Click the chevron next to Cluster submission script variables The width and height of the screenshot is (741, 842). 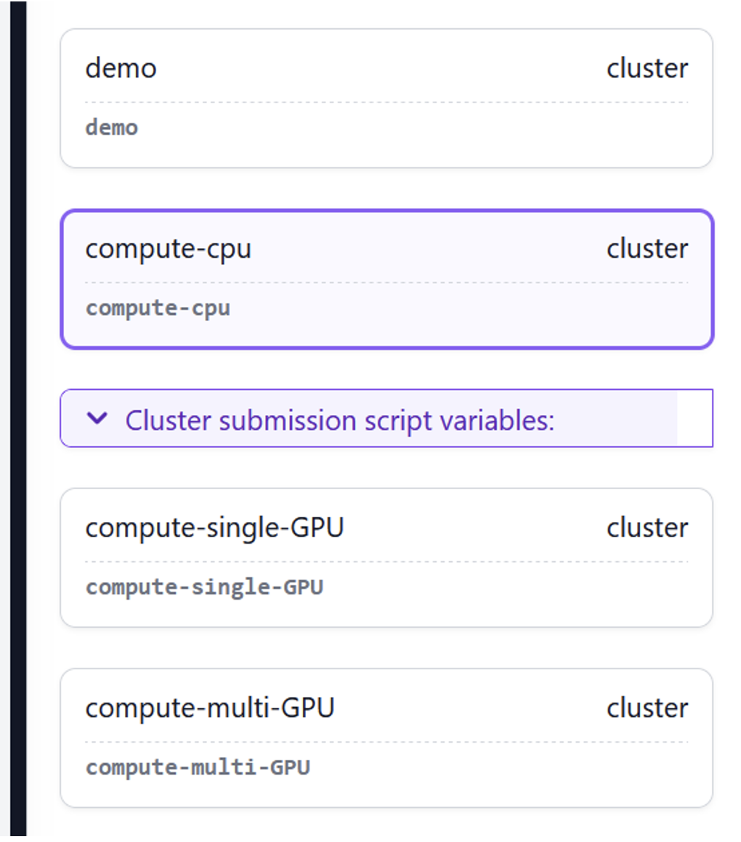[x=97, y=420]
